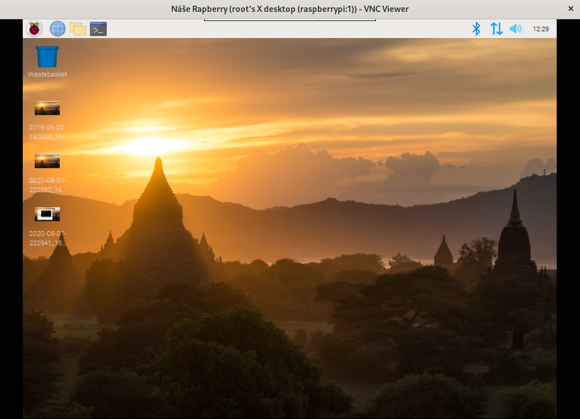Launch the web browser globe icon
Viewport: 580px width, 419px height.
(57, 29)
